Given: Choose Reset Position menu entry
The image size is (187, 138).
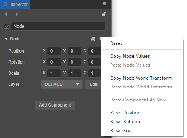Looking at the screenshot, I should (142, 113).
